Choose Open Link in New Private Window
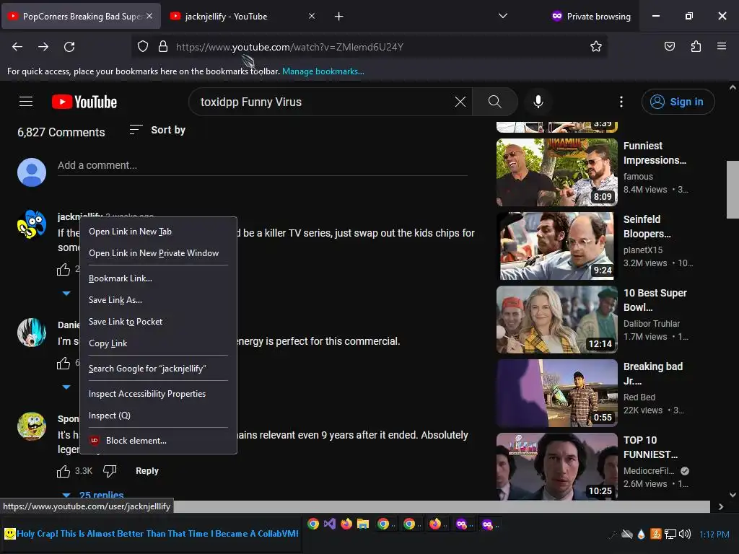 pos(158,253)
